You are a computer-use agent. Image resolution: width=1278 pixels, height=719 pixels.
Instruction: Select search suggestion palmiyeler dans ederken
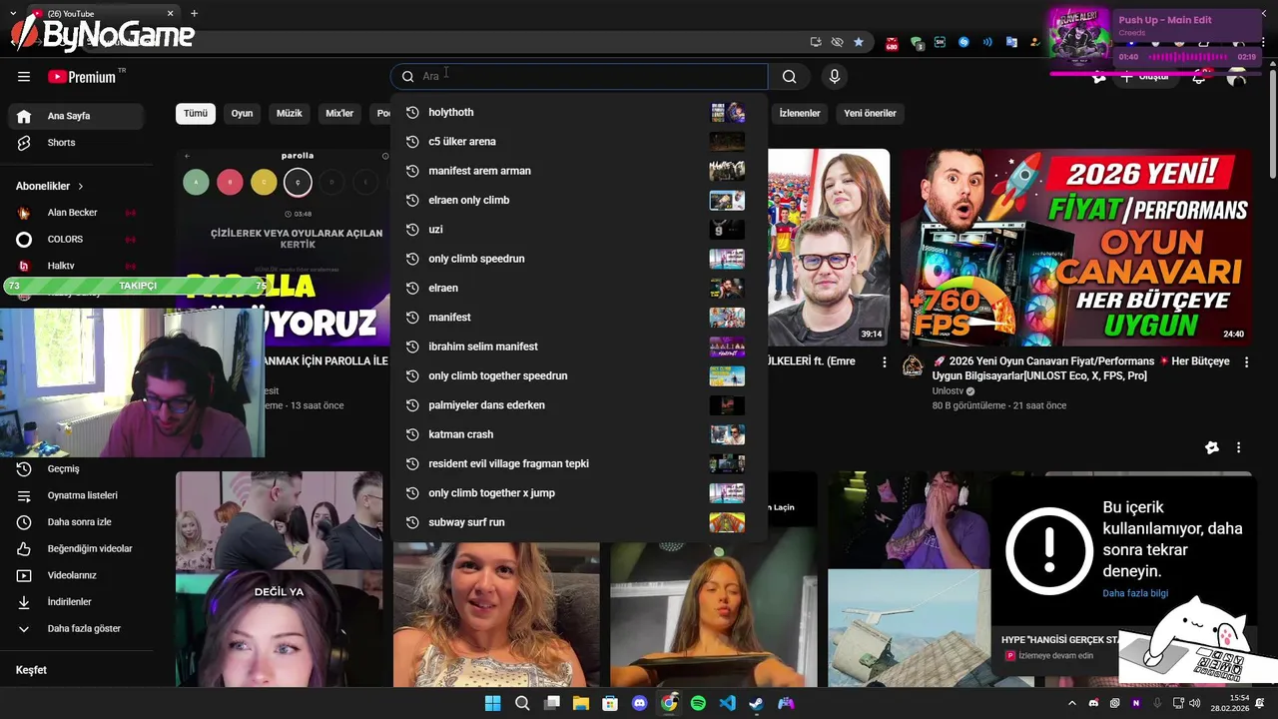[579, 405]
